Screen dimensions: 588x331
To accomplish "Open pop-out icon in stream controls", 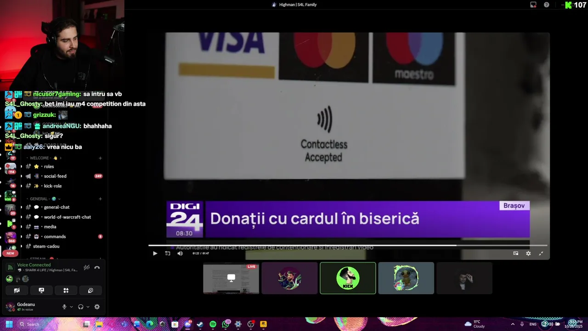I will coord(515,253).
